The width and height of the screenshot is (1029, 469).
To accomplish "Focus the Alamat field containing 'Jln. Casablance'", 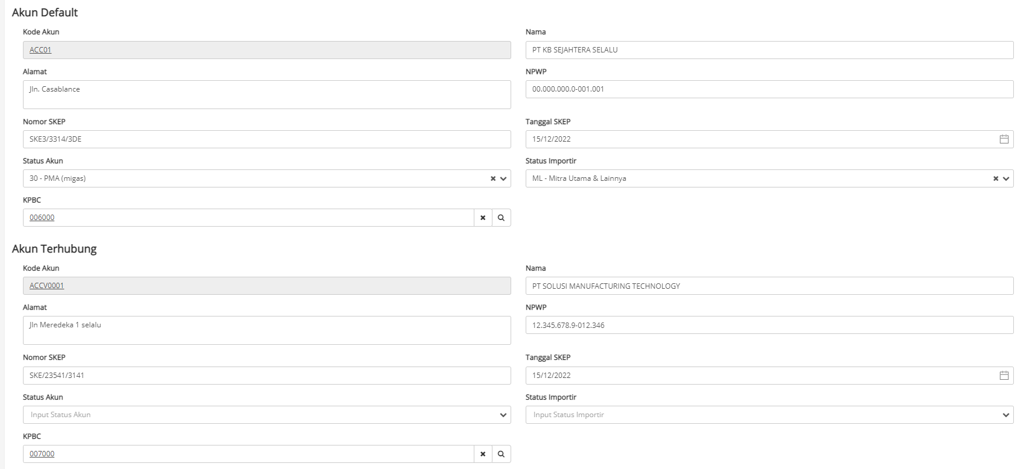I will pos(267,95).
